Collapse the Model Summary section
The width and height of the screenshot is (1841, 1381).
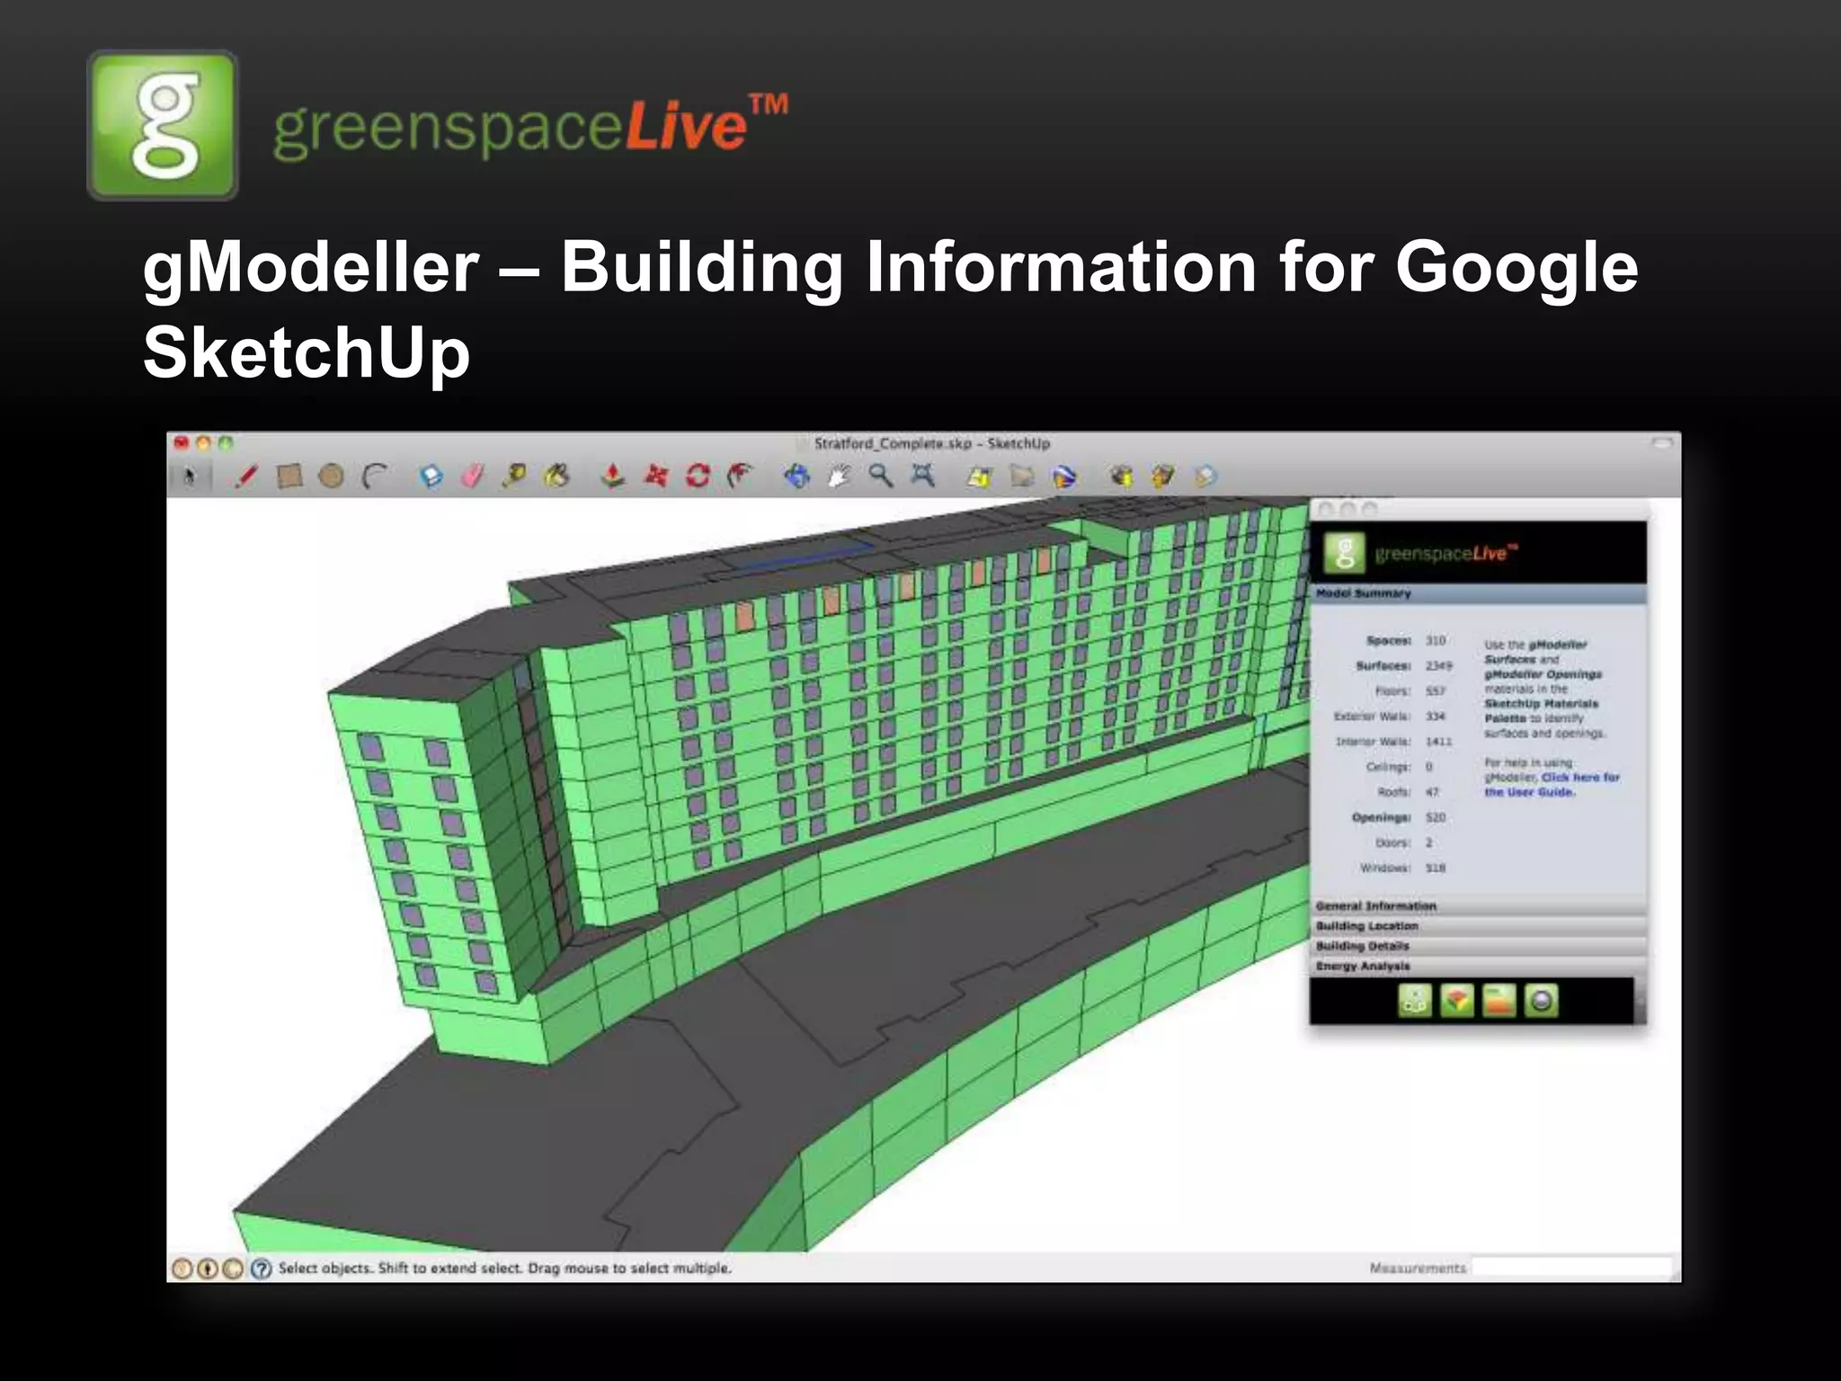pyautogui.click(x=1479, y=593)
